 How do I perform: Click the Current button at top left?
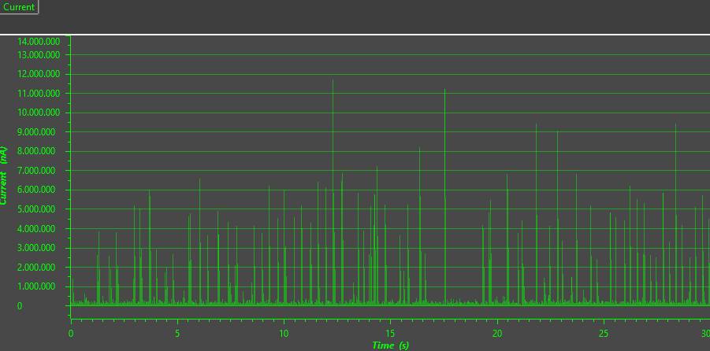[19, 7]
